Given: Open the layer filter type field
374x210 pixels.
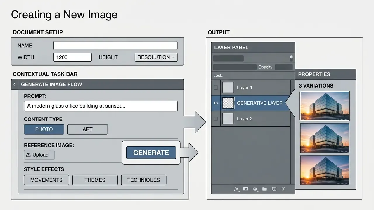Looking at the screenshot, I should tap(228, 58).
